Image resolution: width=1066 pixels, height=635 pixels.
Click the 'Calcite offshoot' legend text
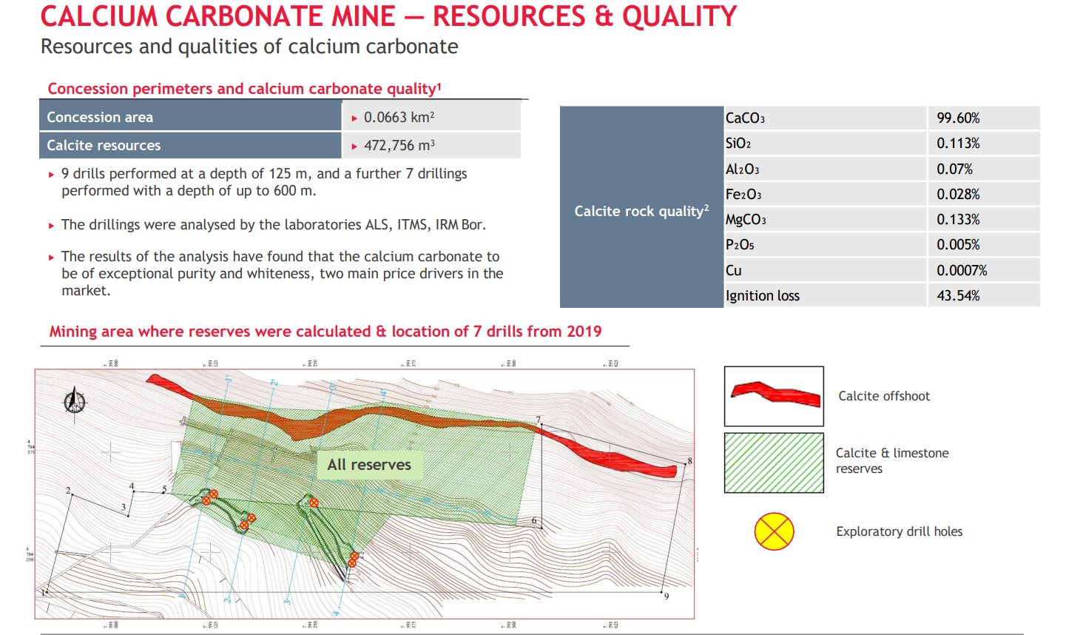pos(884,396)
